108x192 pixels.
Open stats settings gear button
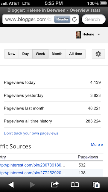click(x=98, y=54)
